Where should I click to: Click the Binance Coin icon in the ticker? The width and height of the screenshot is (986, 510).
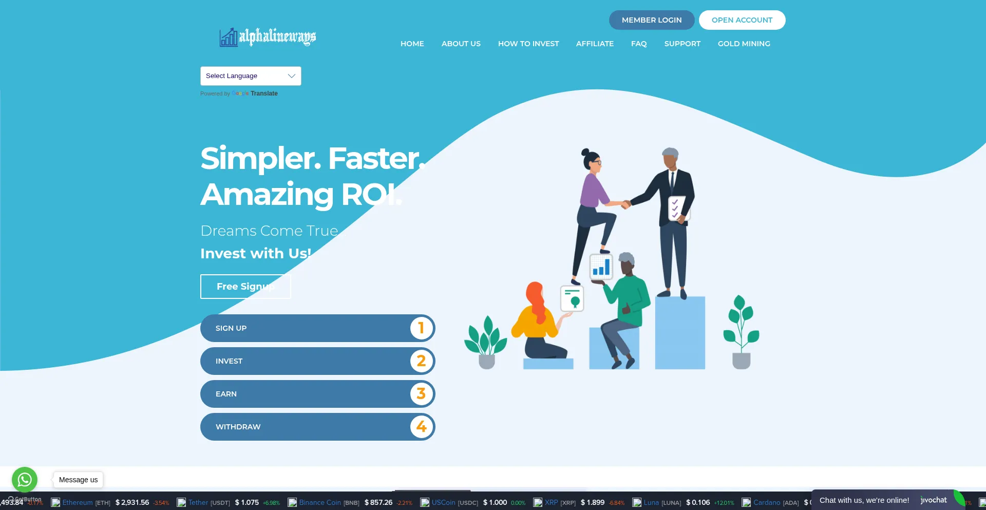(291, 502)
